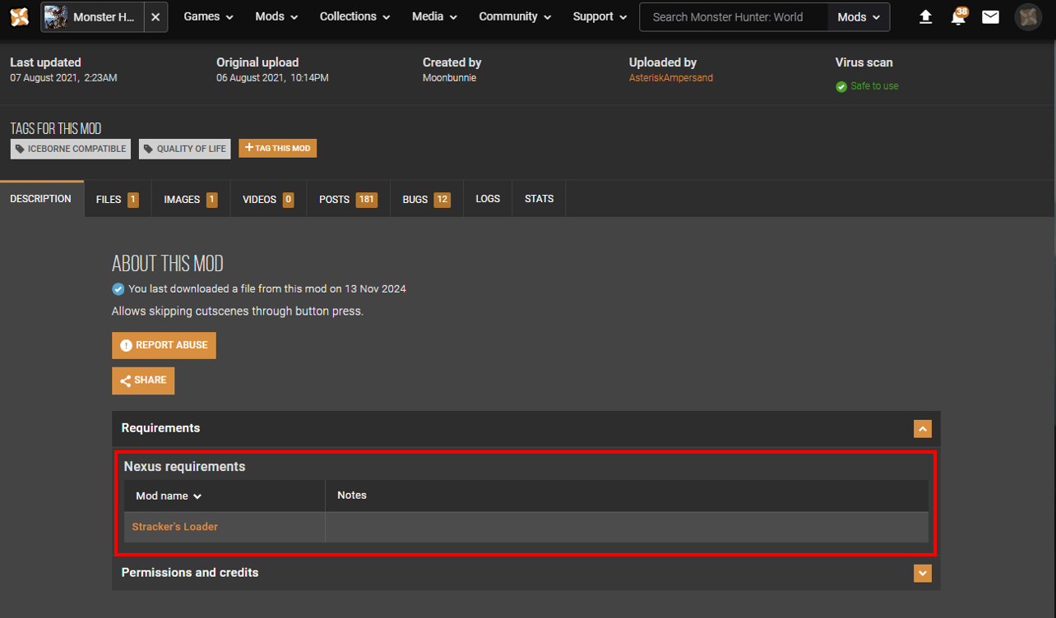Screen dimensions: 1056x618
Task: Switch to the Images tab
Action: (191, 199)
